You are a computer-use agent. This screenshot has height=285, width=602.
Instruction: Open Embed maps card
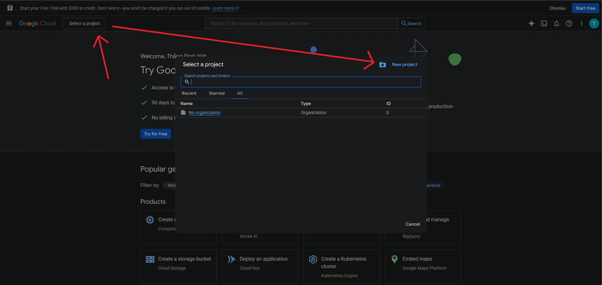[423, 267]
